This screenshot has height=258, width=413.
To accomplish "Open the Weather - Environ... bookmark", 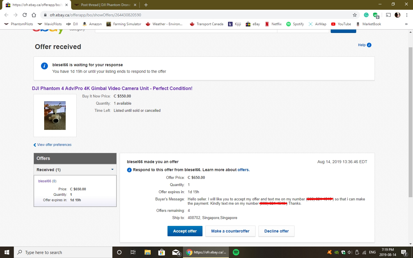I will click(164, 24).
